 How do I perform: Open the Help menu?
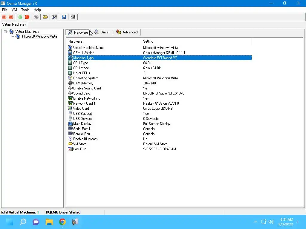[37, 10]
